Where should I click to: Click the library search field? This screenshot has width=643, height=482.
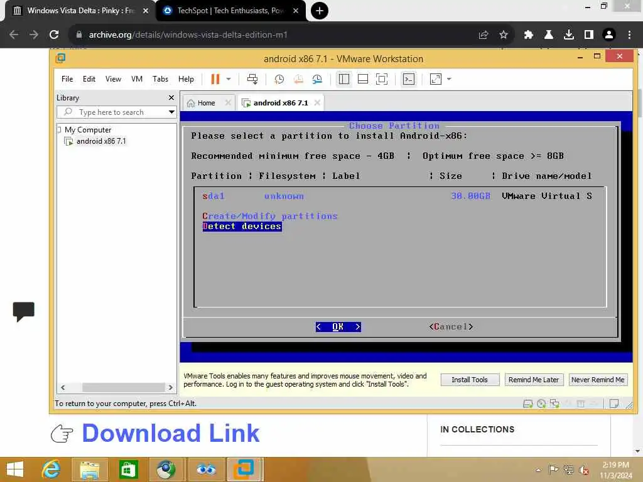[x=116, y=112]
